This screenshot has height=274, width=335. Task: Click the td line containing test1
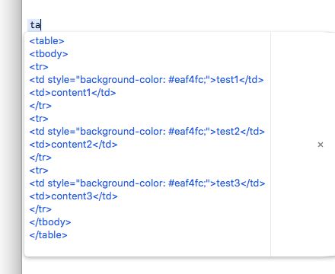click(x=146, y=80)
